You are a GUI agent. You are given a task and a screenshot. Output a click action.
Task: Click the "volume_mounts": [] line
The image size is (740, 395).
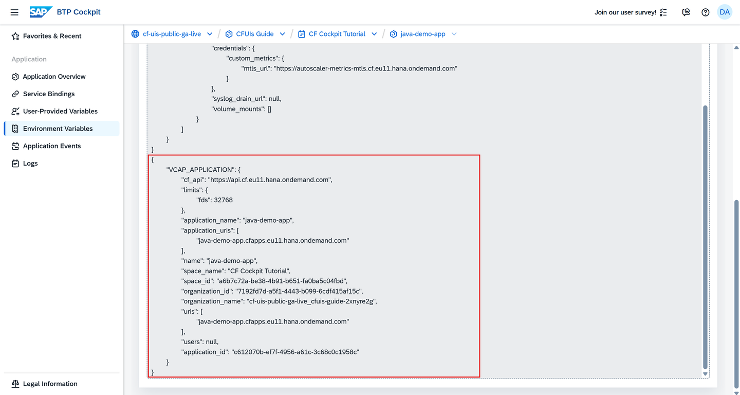242,109
